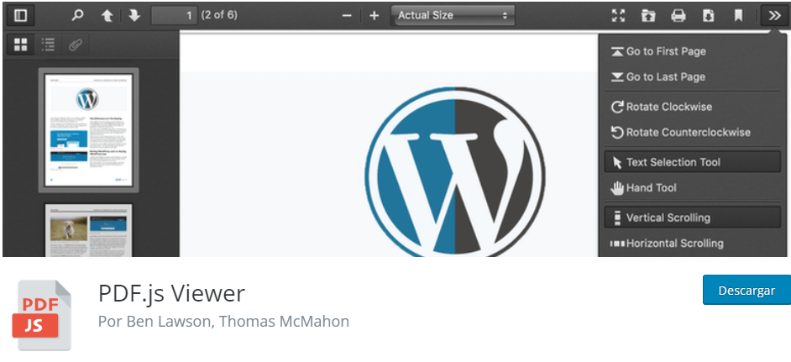Zoom out with the minus button
This screenshot has width=791, height=362.
click(347, 15)
